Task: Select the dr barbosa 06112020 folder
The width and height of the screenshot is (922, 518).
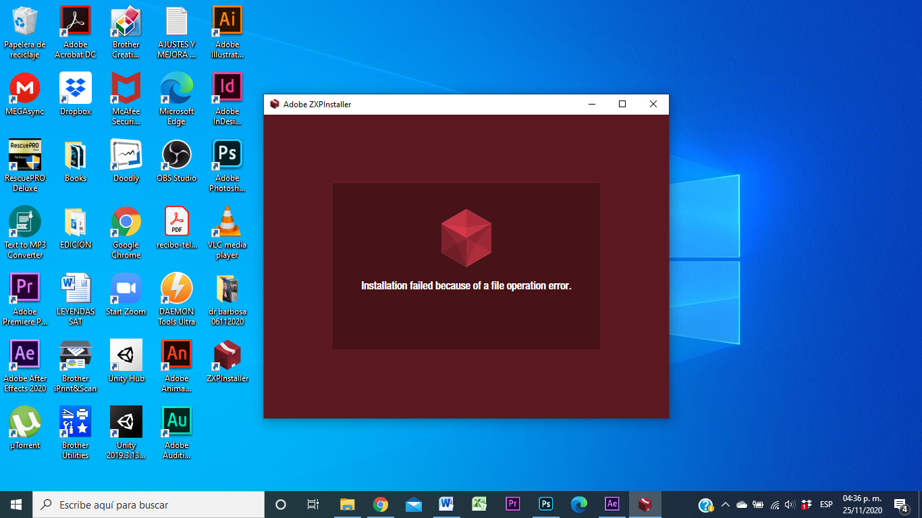Action: click(x=227, y=299)
